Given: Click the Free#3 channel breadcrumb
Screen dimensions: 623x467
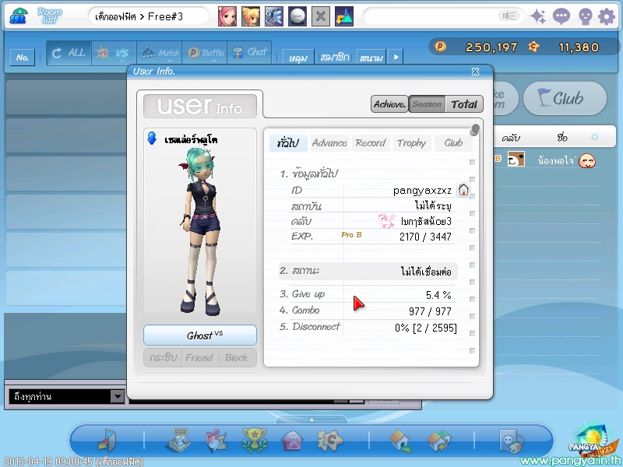Looking at the screenshot, I should (165, 16).
